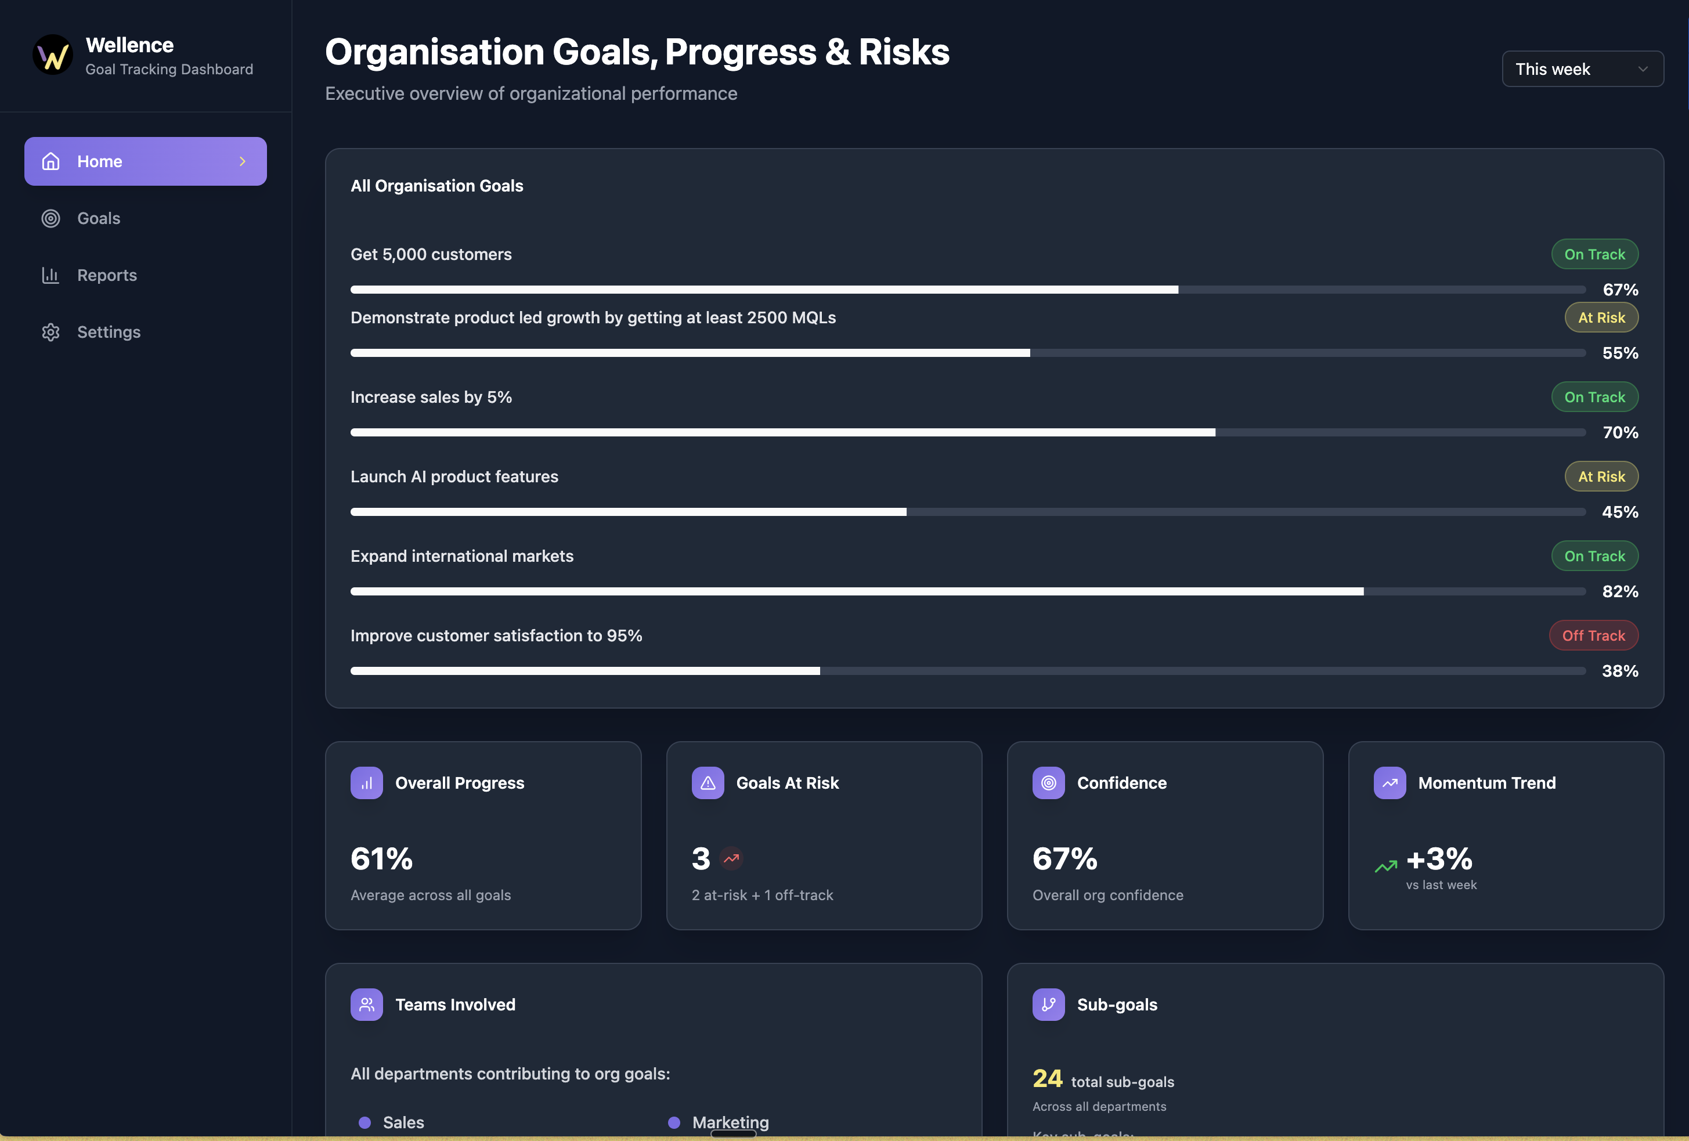Go to Settings in the sidebar
This screenshot has height=1141, width=1689.
pos(109,332)
